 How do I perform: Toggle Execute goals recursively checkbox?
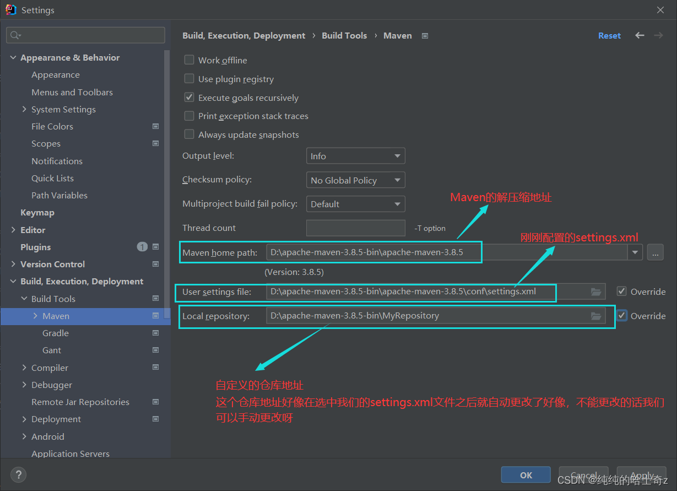[x=189, y=98]
